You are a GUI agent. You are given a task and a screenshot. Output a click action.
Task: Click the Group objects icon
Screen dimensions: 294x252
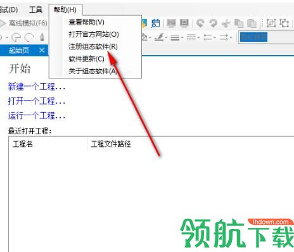[271, 23]
